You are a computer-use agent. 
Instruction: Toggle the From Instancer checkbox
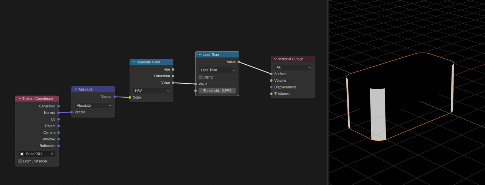(20, 161)
